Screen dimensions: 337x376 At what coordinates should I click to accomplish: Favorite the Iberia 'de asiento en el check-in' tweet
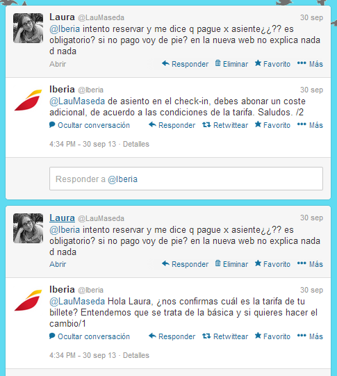click(x=272, y=125)
